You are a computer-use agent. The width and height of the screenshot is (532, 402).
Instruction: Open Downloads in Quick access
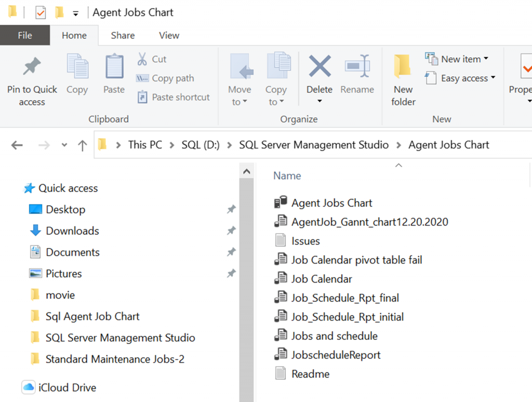click(72, 231)
